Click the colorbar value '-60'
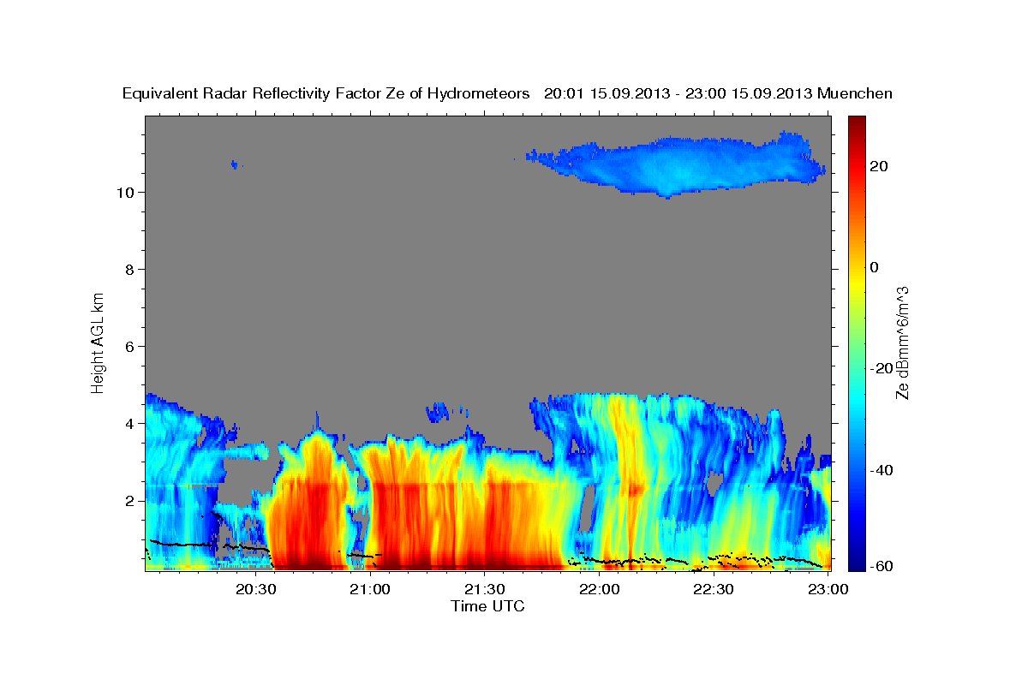 coord(882,565)
